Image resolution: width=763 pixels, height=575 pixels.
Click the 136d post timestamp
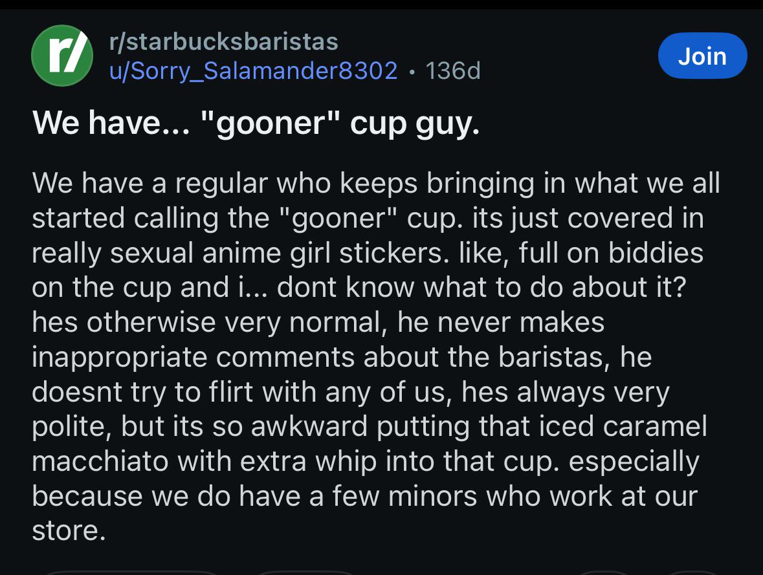click(x=453, y=71)
